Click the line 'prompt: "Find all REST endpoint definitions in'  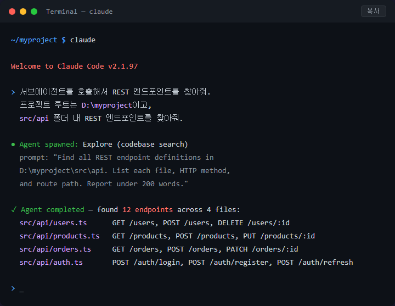[x=117, y=158]
